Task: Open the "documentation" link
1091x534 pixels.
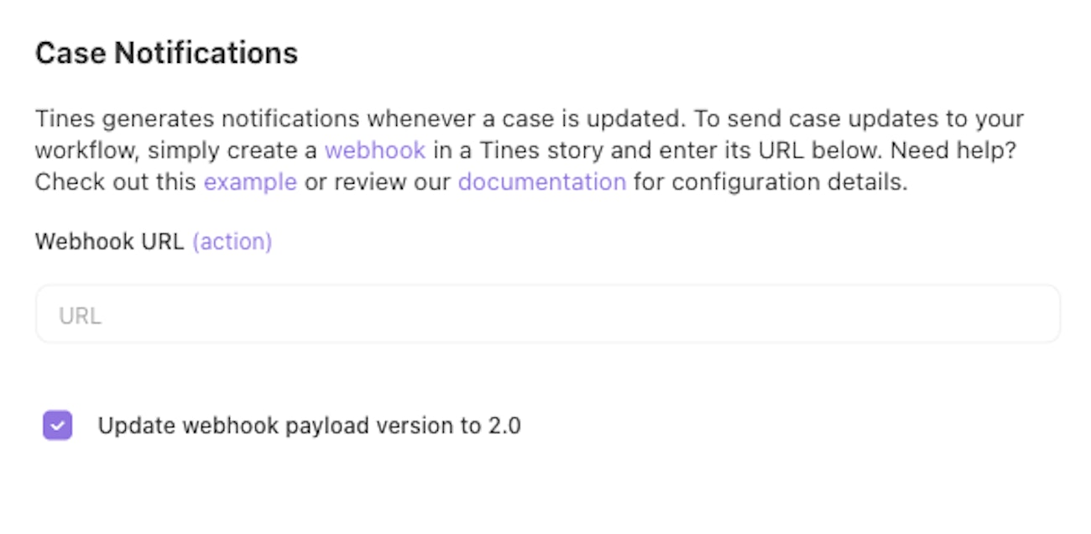Action: coord(541,182)
